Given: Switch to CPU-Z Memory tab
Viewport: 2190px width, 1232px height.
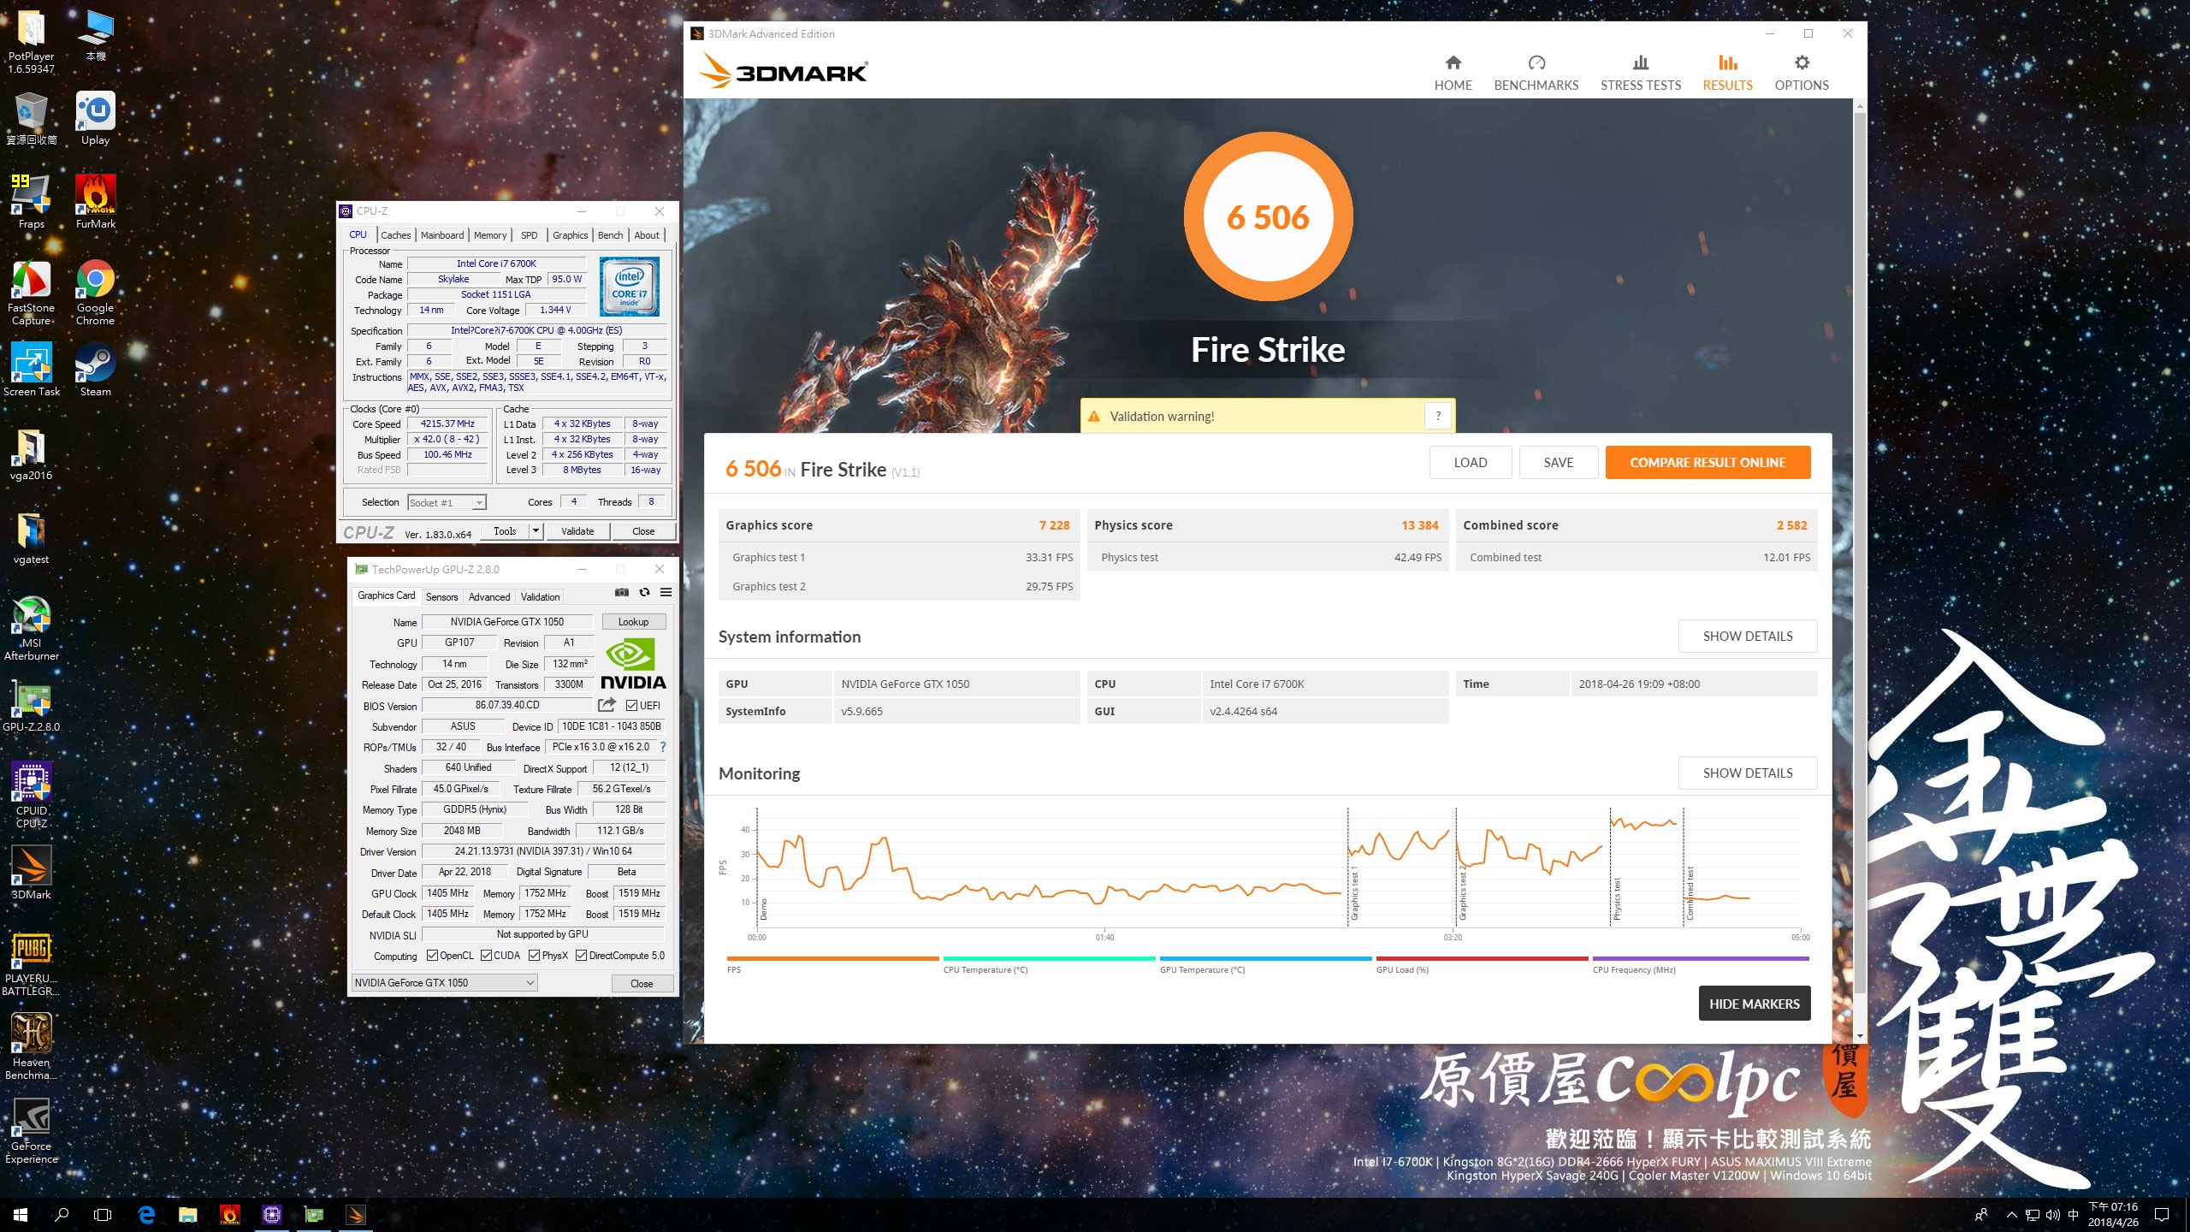Looking at the screenshot, I should click(490, 235).
